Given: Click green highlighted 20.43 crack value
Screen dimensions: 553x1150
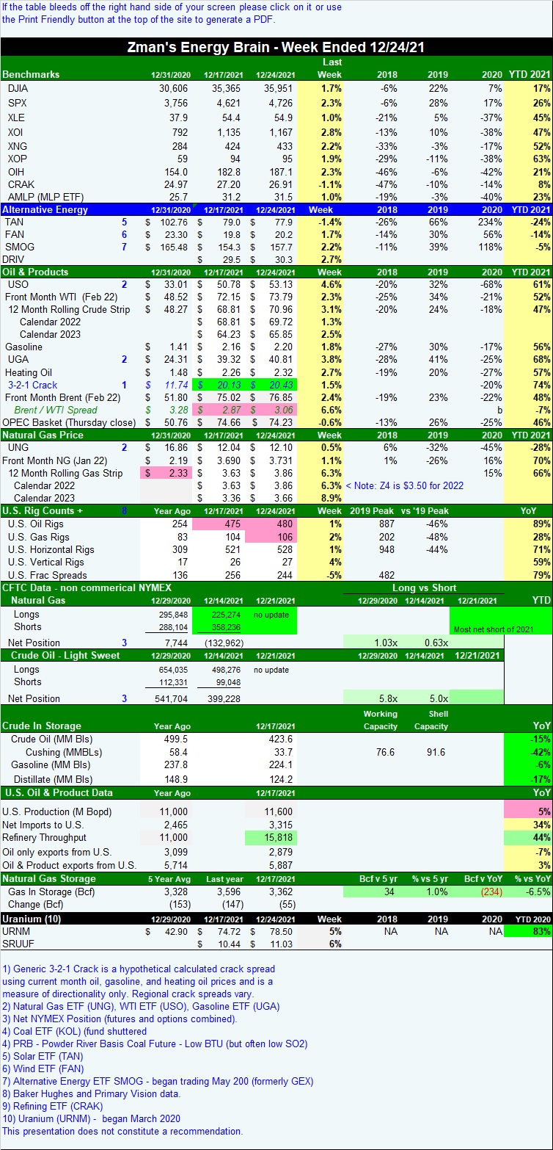Looking at the screenshot, I should (271, 385).
